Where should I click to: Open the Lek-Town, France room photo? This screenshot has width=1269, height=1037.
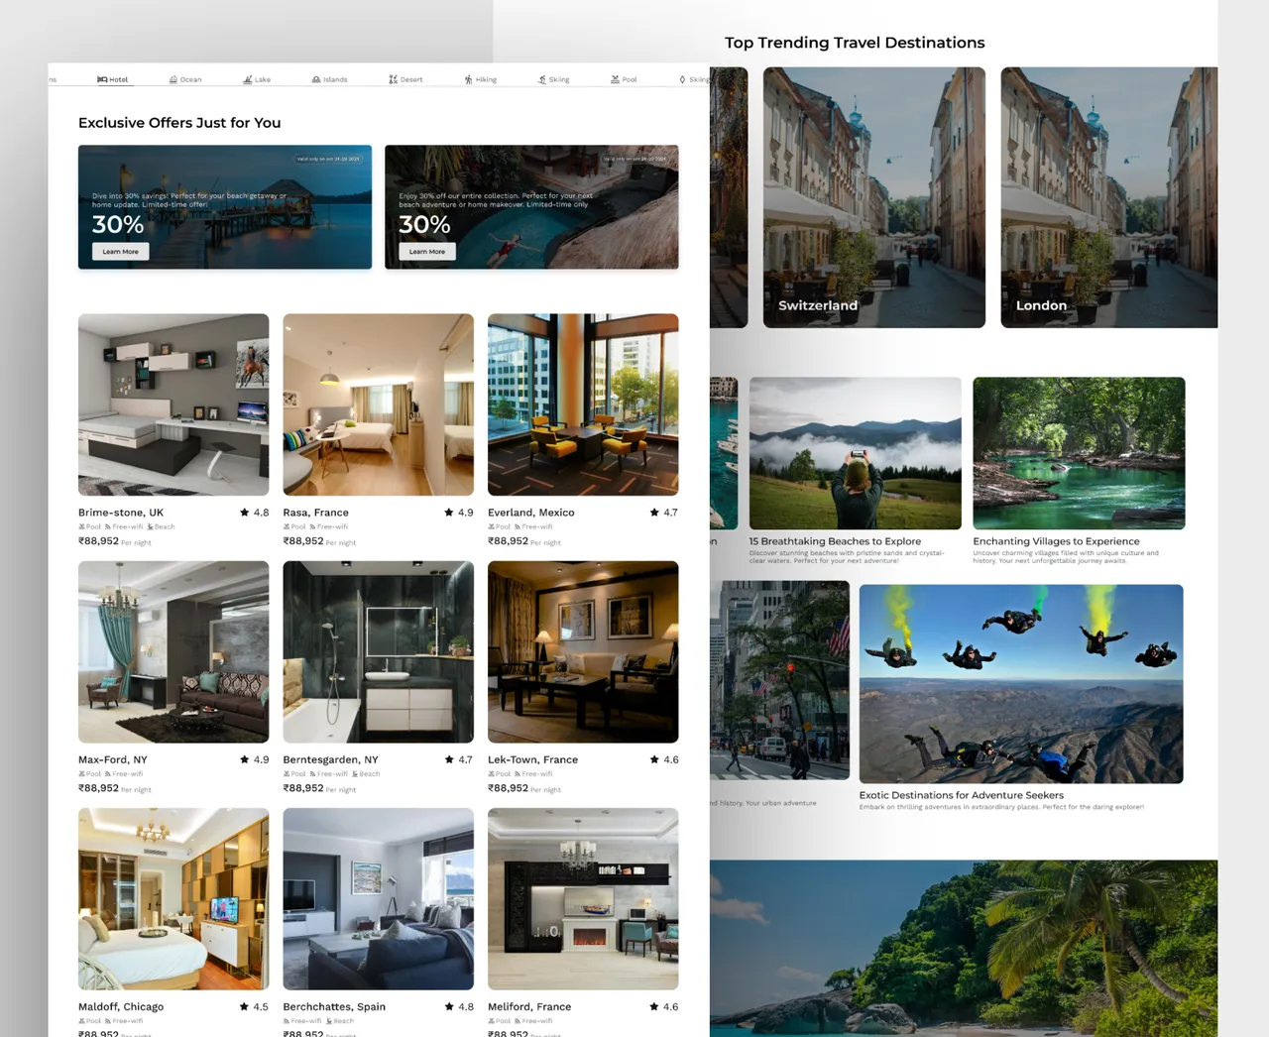point(583,652)
